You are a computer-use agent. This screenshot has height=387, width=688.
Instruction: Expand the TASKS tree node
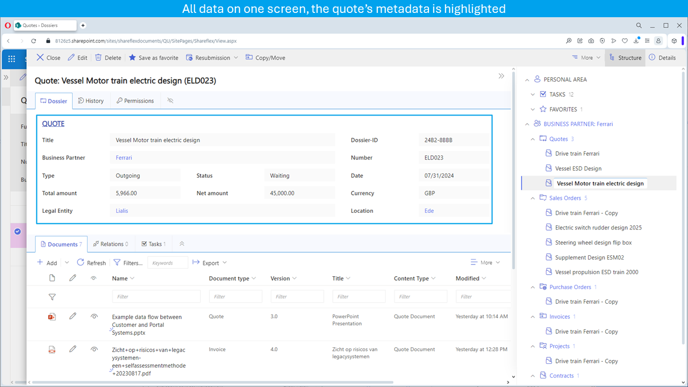coord(533,95)
